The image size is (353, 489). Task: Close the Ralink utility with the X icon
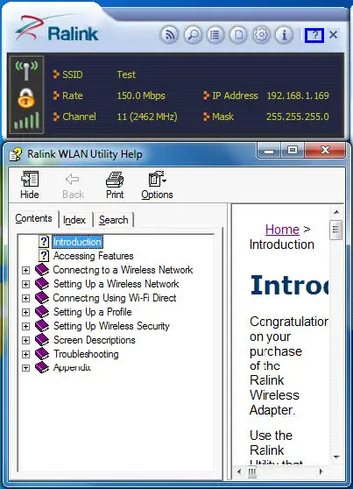(334, 35)
